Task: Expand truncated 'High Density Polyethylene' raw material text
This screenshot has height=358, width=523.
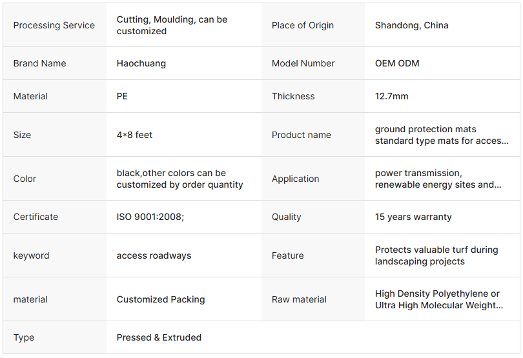Action: coord(439,300)
